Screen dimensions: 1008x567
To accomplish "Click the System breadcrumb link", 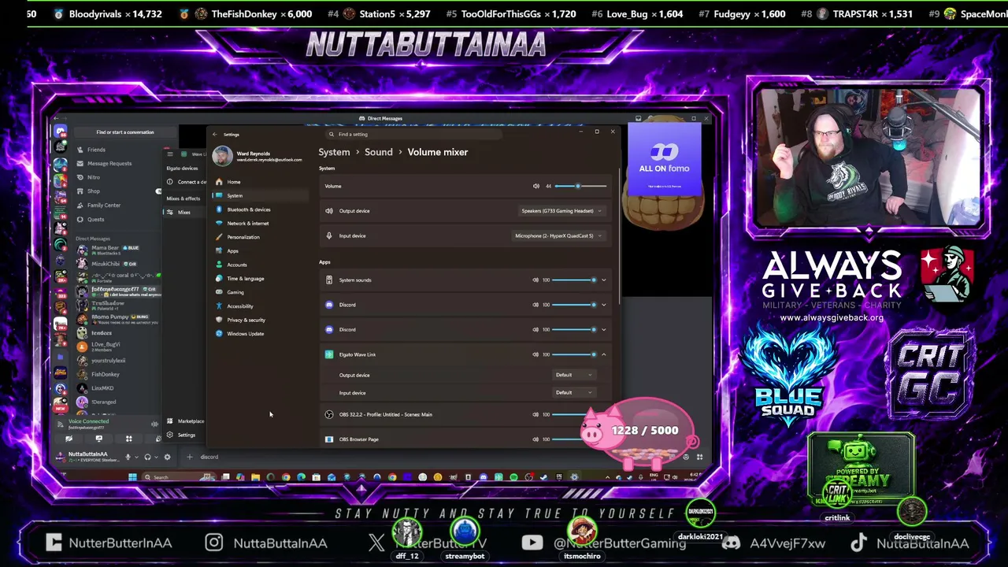I will coord(334,152).
